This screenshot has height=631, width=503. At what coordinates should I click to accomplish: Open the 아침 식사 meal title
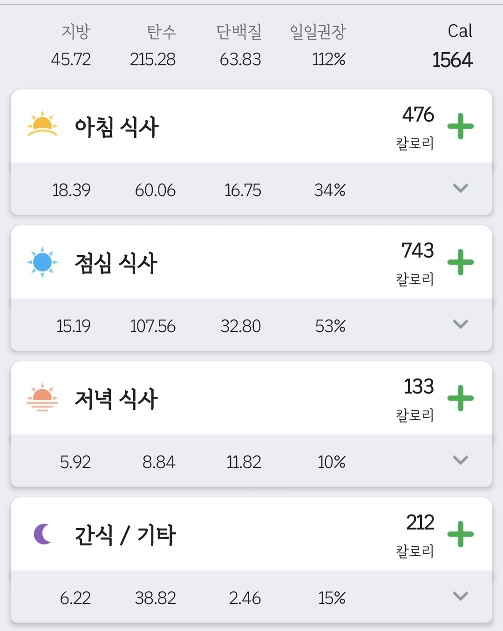click(116, 127)
